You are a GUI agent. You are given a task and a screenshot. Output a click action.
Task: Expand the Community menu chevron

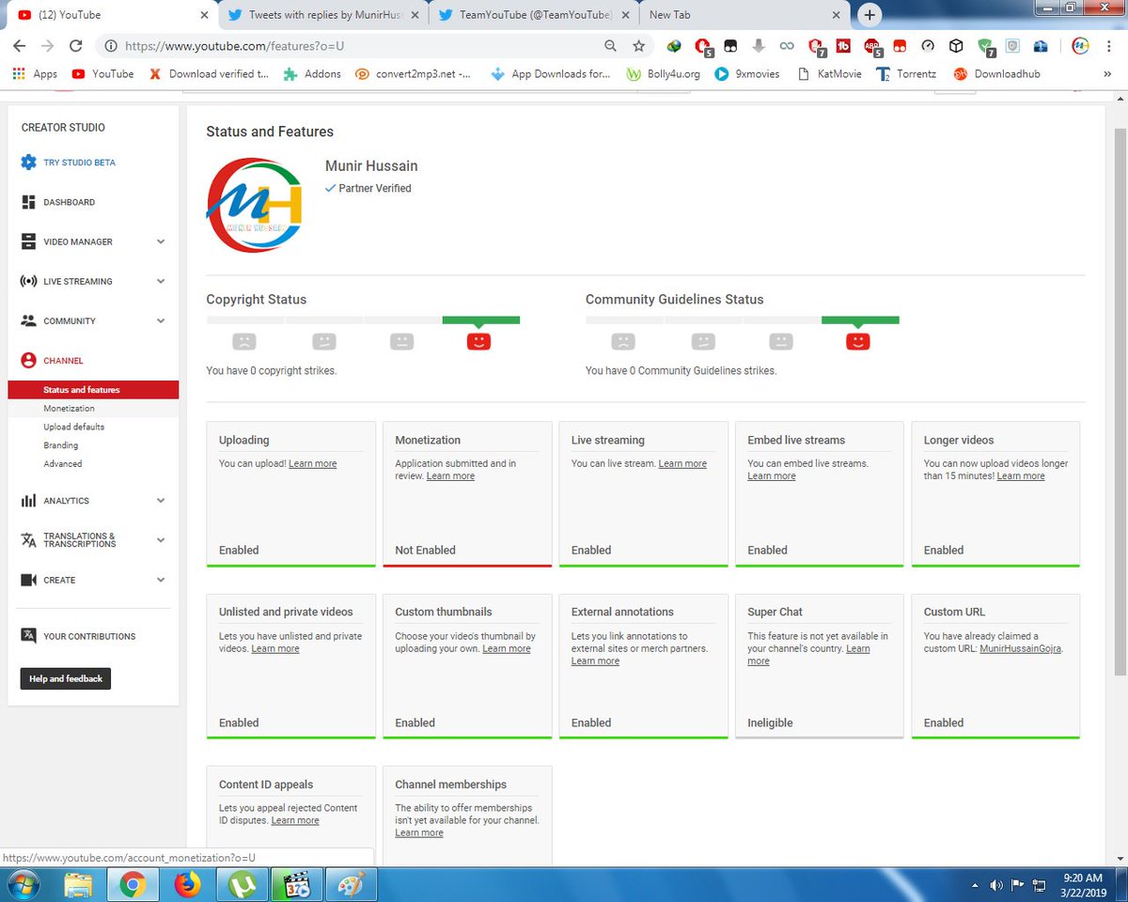coord(161,320)
